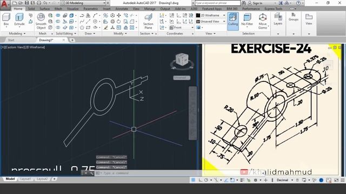Screen dimensions: 346x194
Task: Choose the Smooth Object mesh tool
Action: click(41, 21)
